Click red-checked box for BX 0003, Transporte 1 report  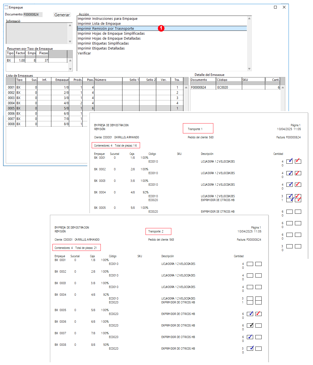[298, 185]
